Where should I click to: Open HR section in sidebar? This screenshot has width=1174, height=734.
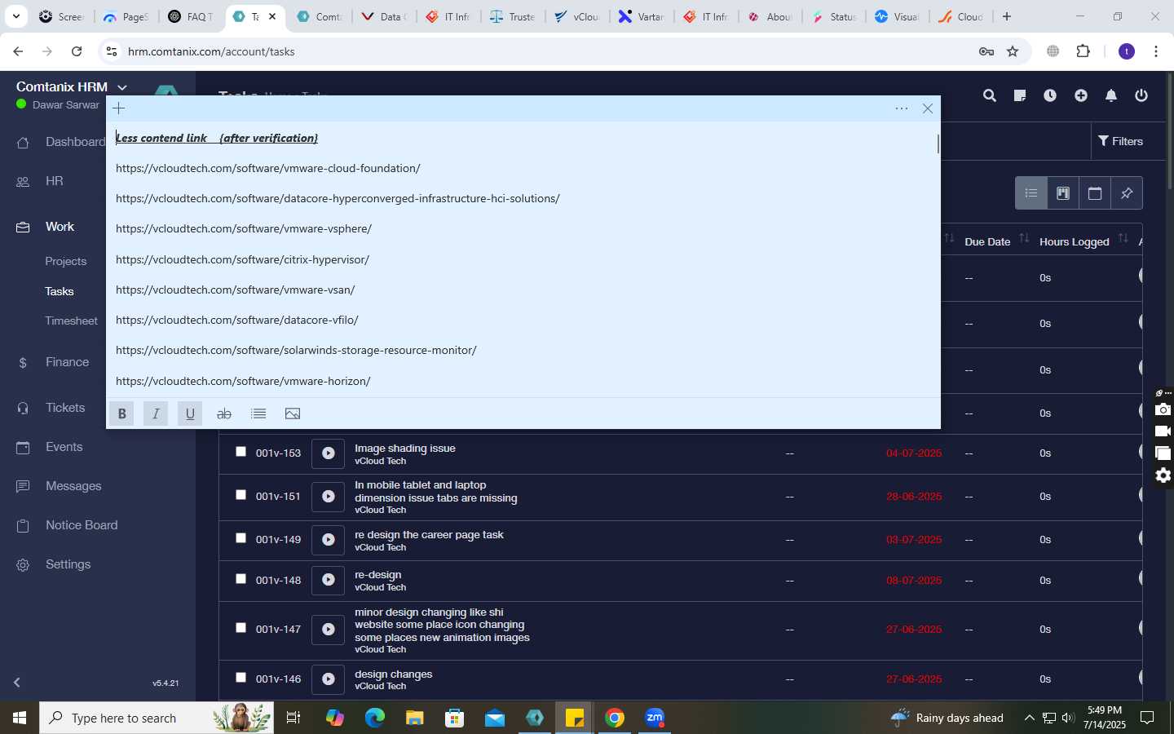pyautogui.click(x=54, y=181)
